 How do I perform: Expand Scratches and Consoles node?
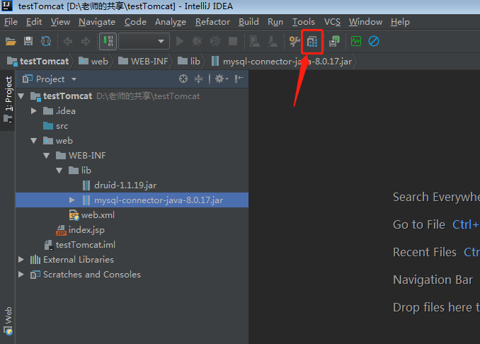pos(21,274)
